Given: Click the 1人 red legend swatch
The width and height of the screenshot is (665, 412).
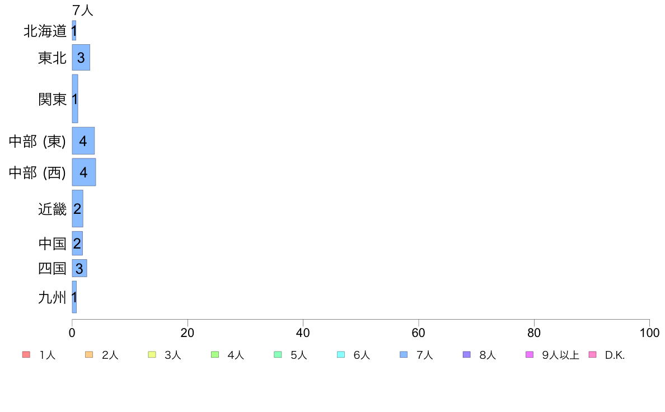Looking at the screenshot, I should pos(26,354).
